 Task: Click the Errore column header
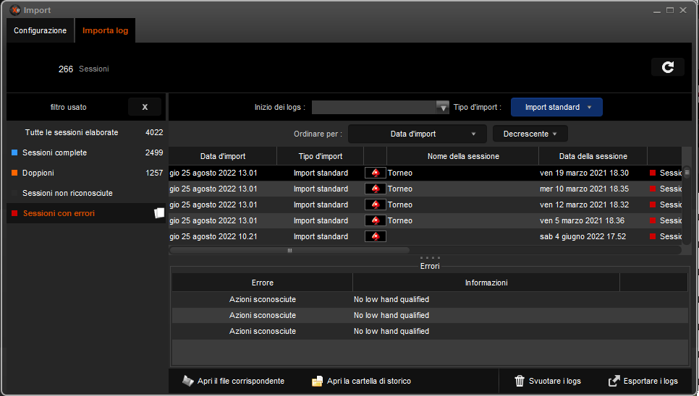pyautogui.click(x=262, y=283)
